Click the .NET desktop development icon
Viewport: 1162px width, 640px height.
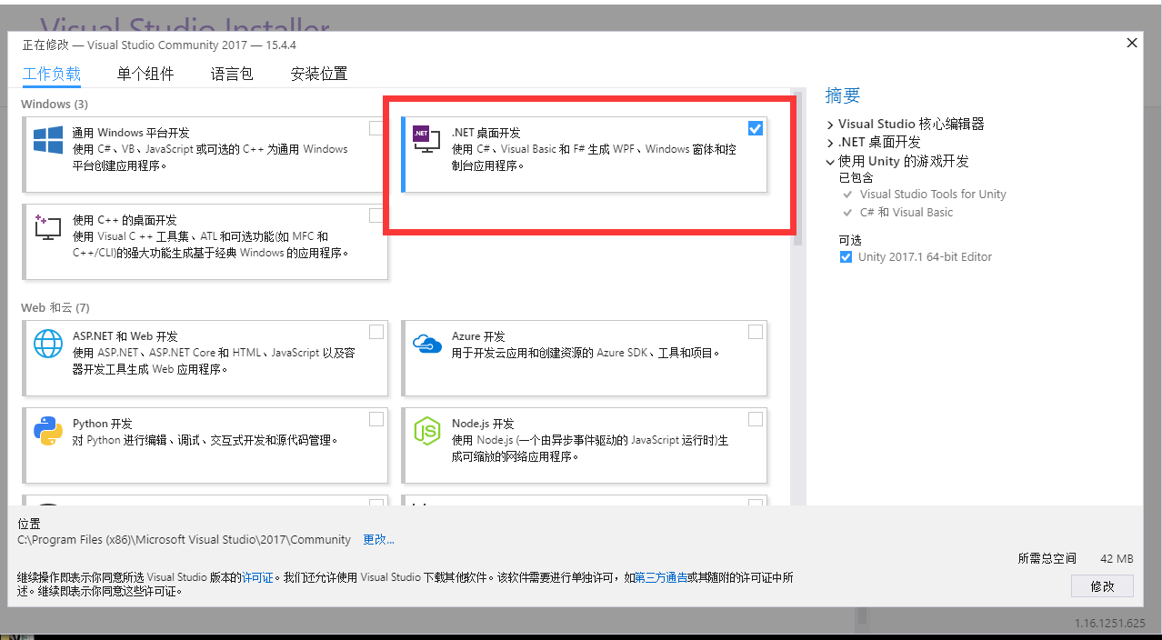426,139
